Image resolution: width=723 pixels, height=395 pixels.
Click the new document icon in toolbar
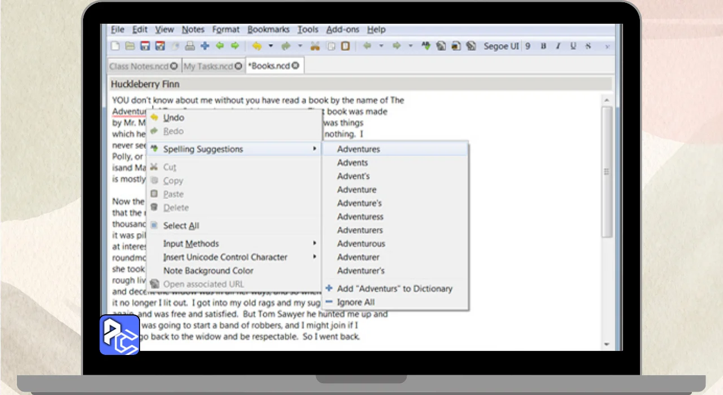115,46
